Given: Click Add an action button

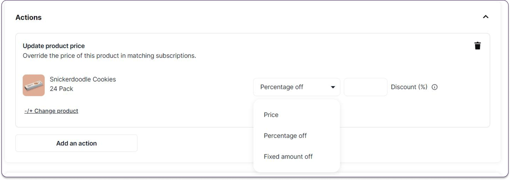Looking at the screenshot, I should click(76, 143).
